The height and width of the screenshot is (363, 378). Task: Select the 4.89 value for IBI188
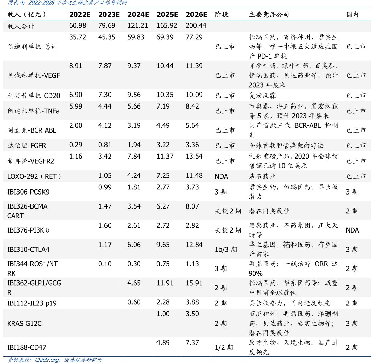(x=163, y=343)
